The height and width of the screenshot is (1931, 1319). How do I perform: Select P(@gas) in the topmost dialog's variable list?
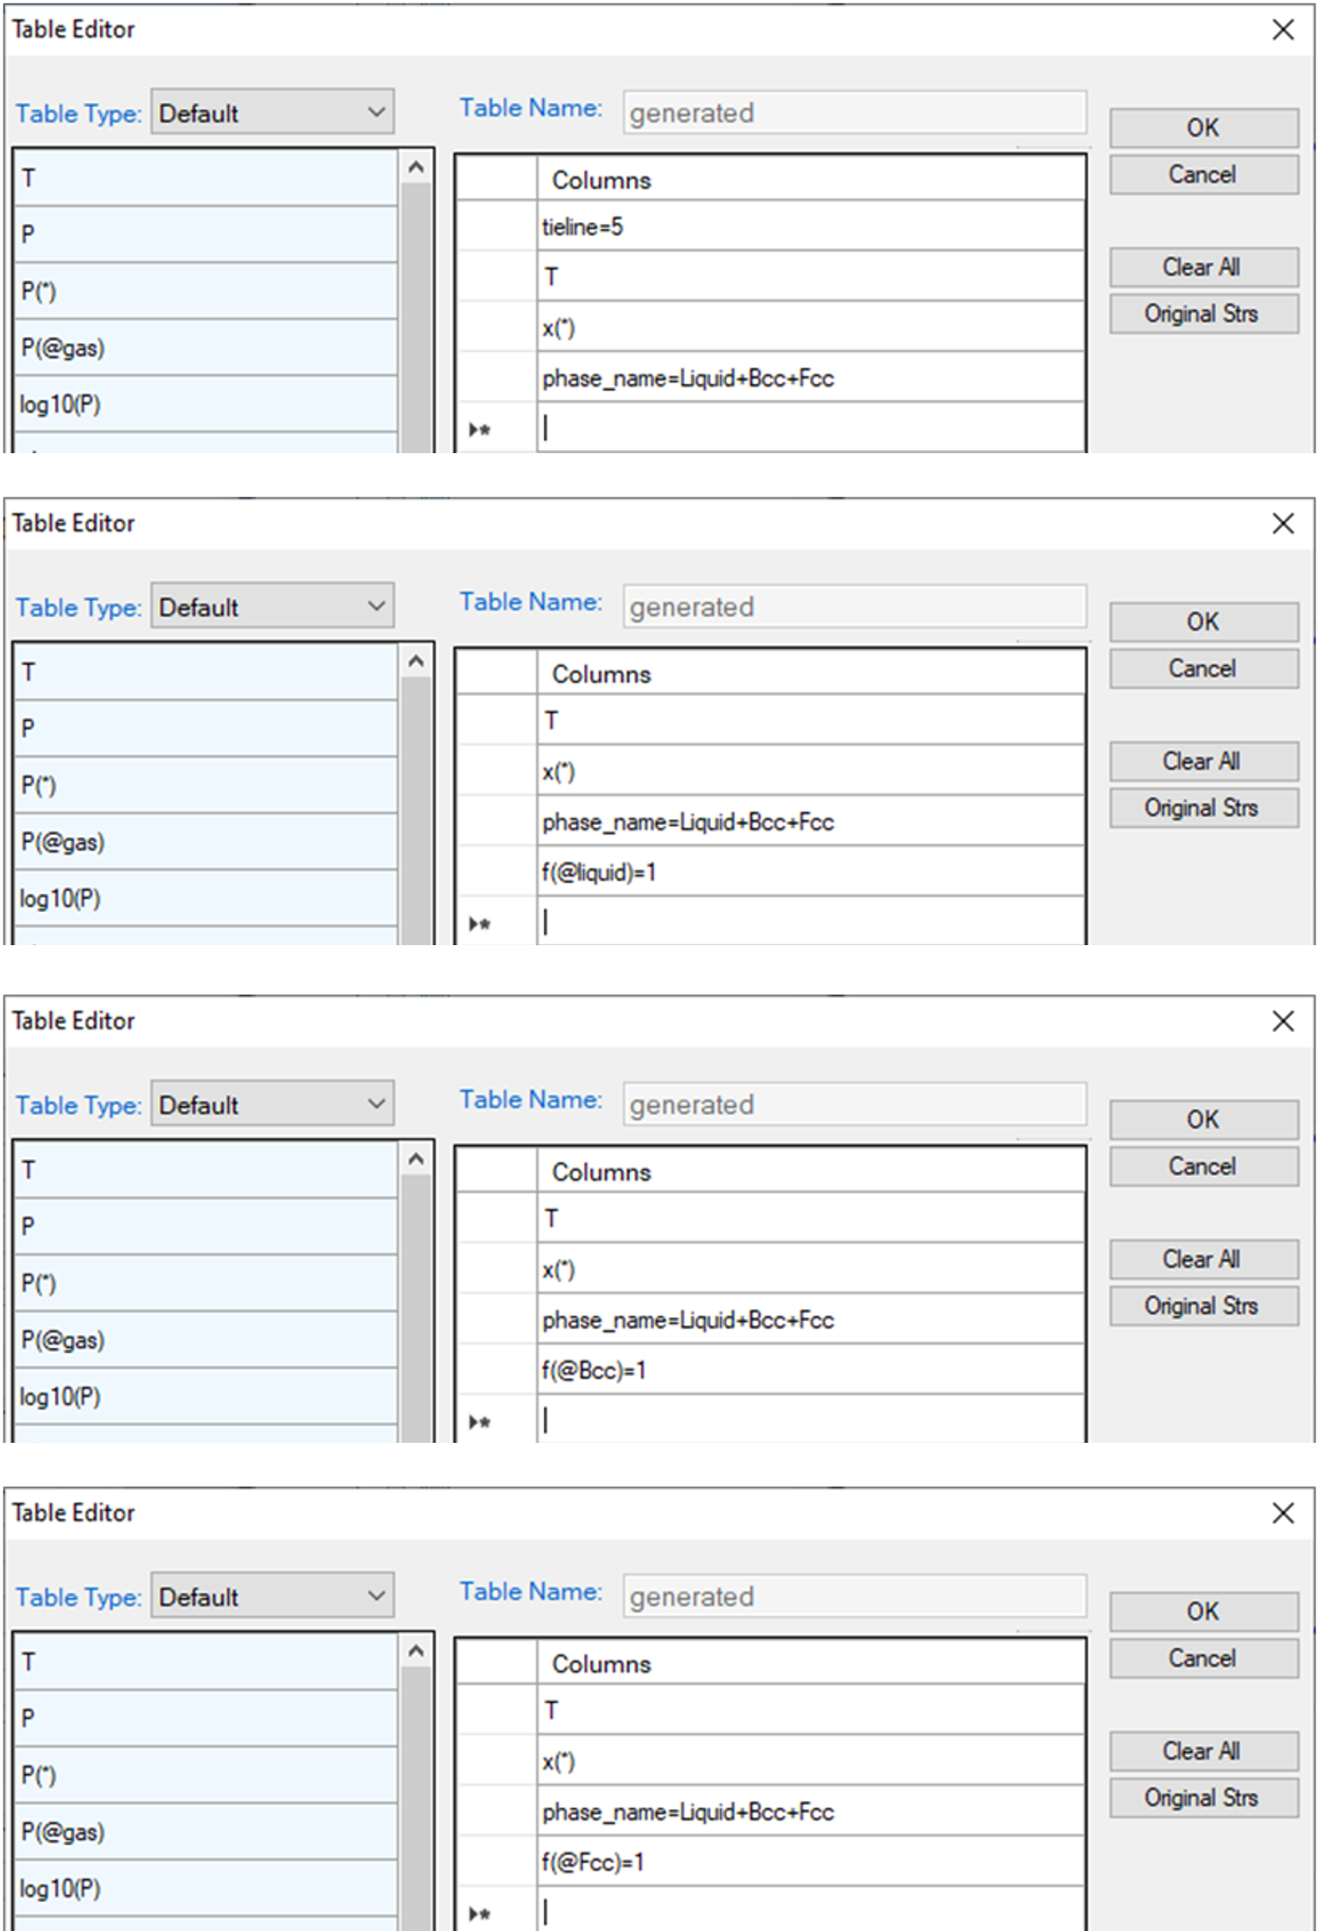pos(205,348)
